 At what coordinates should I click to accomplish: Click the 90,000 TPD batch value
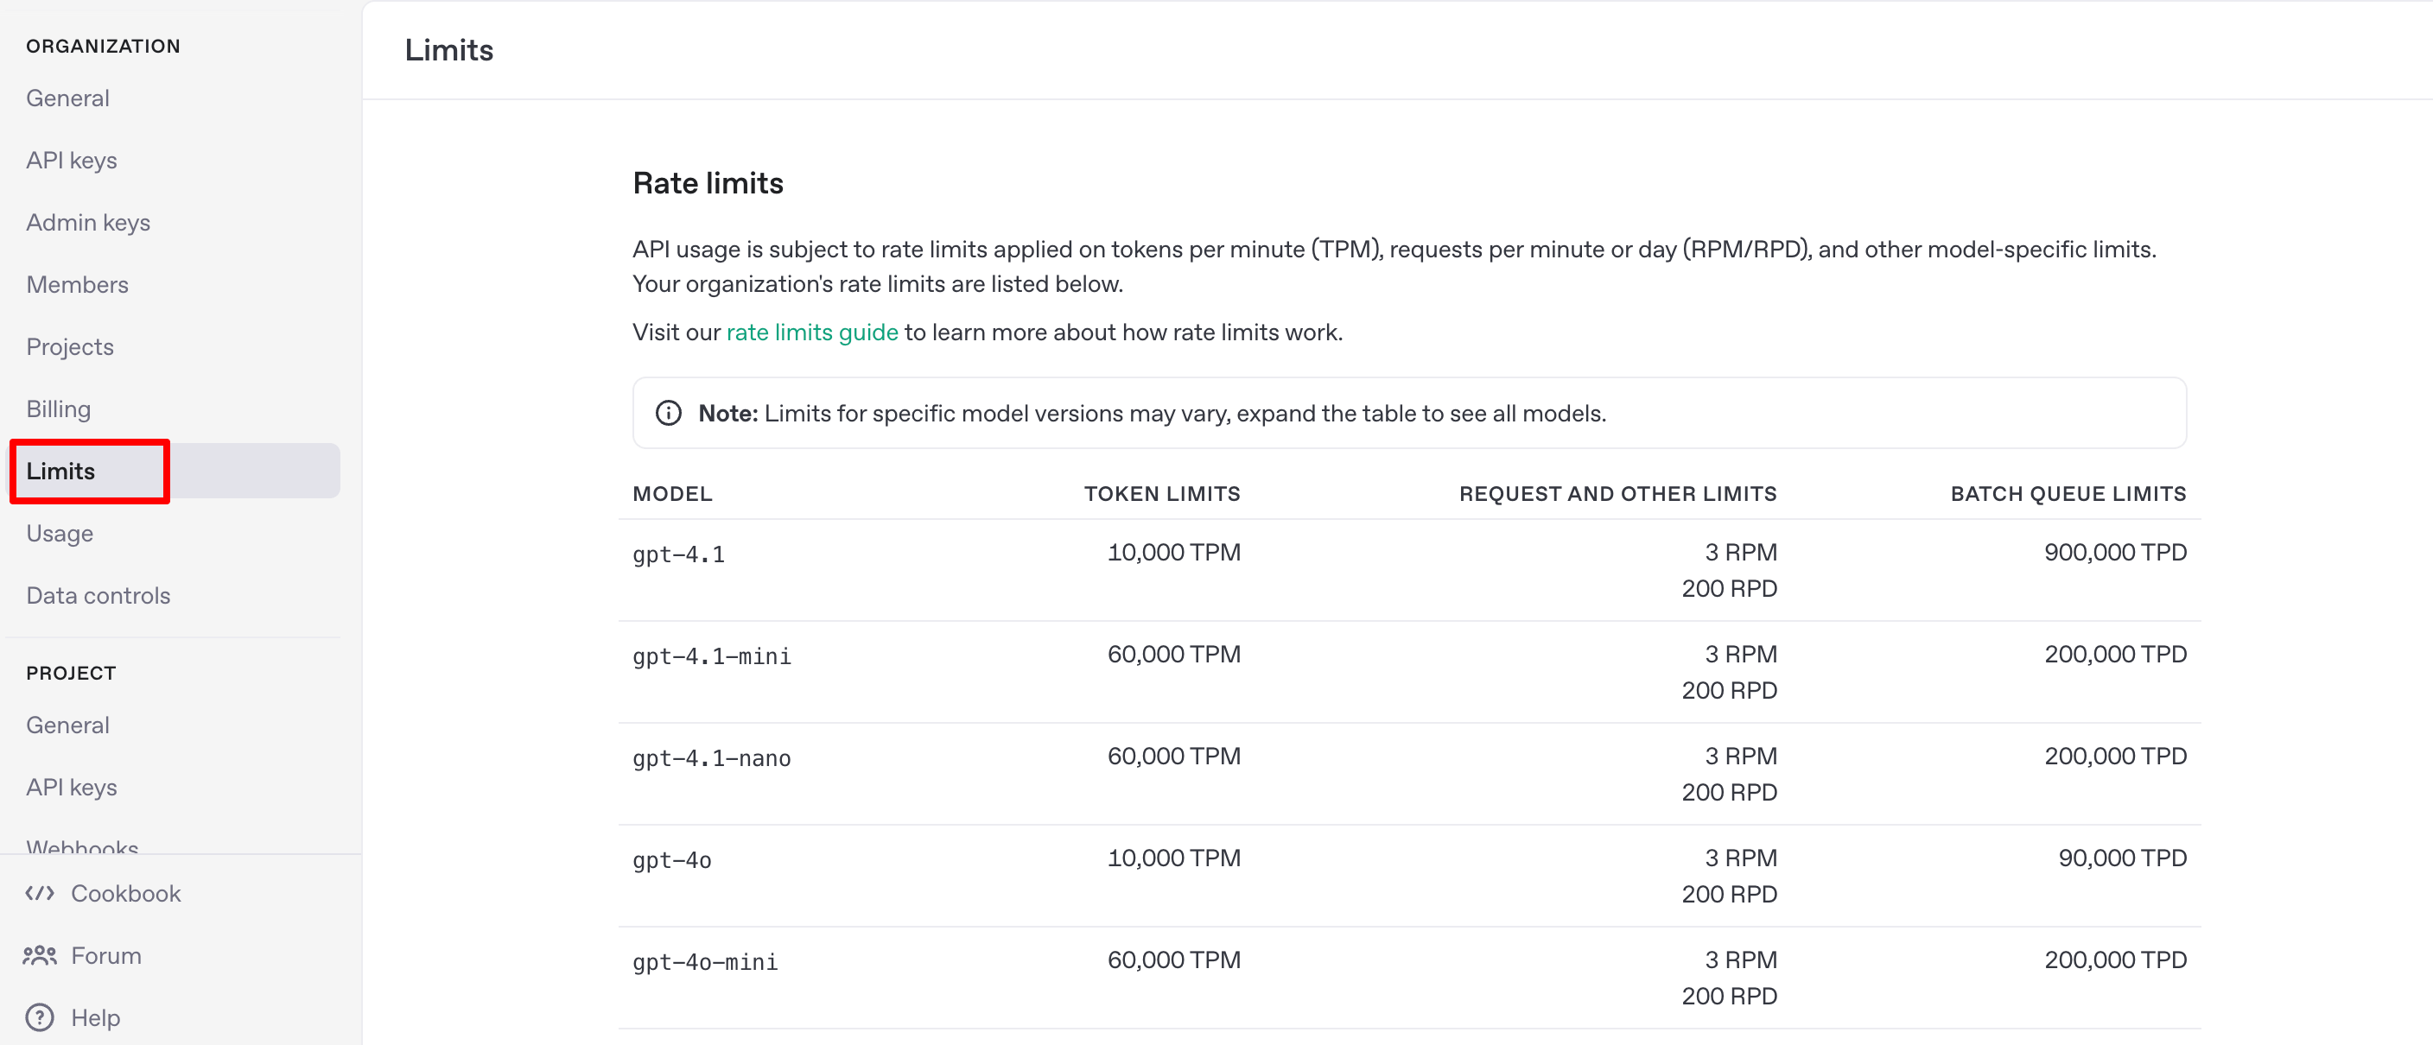[x=2122, y=858]
